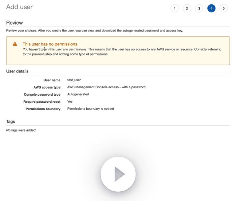Click the Permissions boundary label

[43, 109]
